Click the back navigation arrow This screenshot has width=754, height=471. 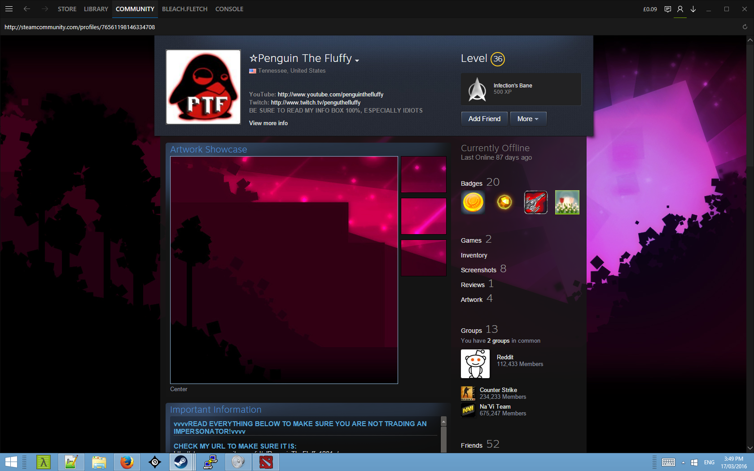pos(27,9)
